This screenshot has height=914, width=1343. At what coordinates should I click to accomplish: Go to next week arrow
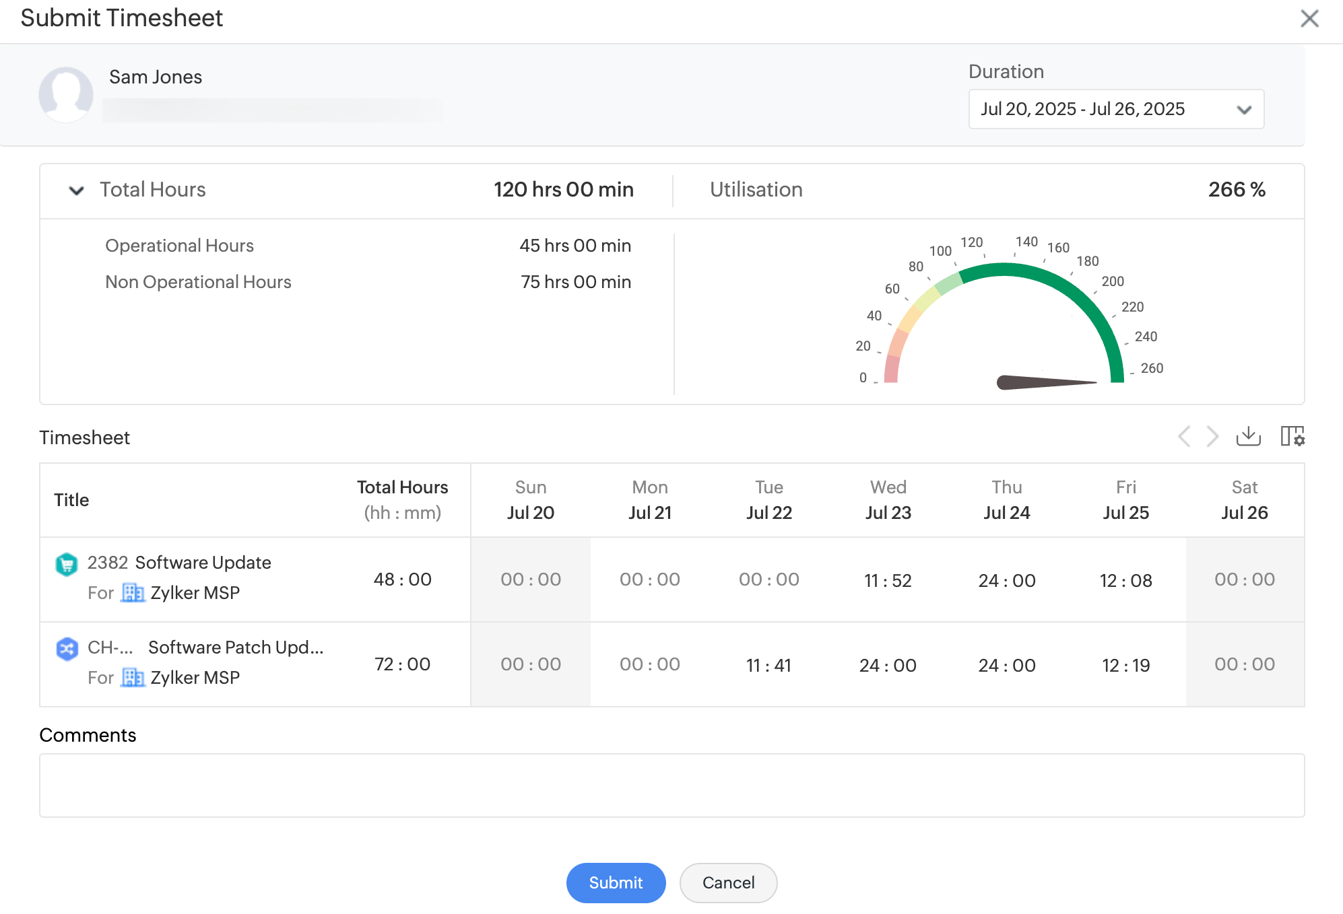click(x=1212, y=436)
